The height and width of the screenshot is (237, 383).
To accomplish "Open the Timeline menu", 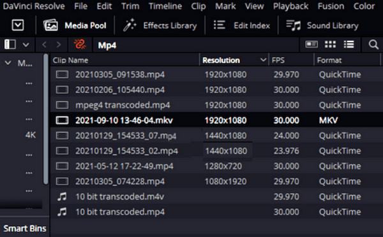I will click(x=165, y=6).
